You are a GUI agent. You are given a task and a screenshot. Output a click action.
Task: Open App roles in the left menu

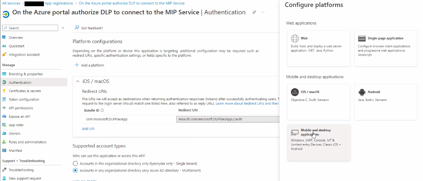pyautogui.click(x=16, y=125)
